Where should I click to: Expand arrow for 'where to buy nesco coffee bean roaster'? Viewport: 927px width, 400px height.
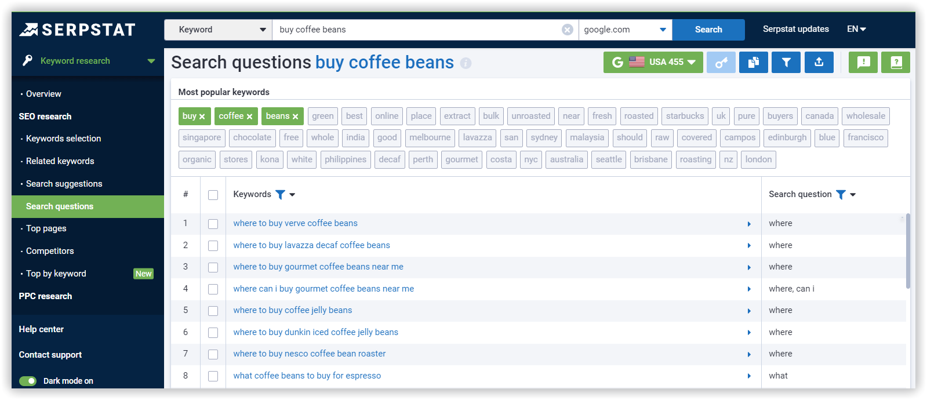click(749, 354)
